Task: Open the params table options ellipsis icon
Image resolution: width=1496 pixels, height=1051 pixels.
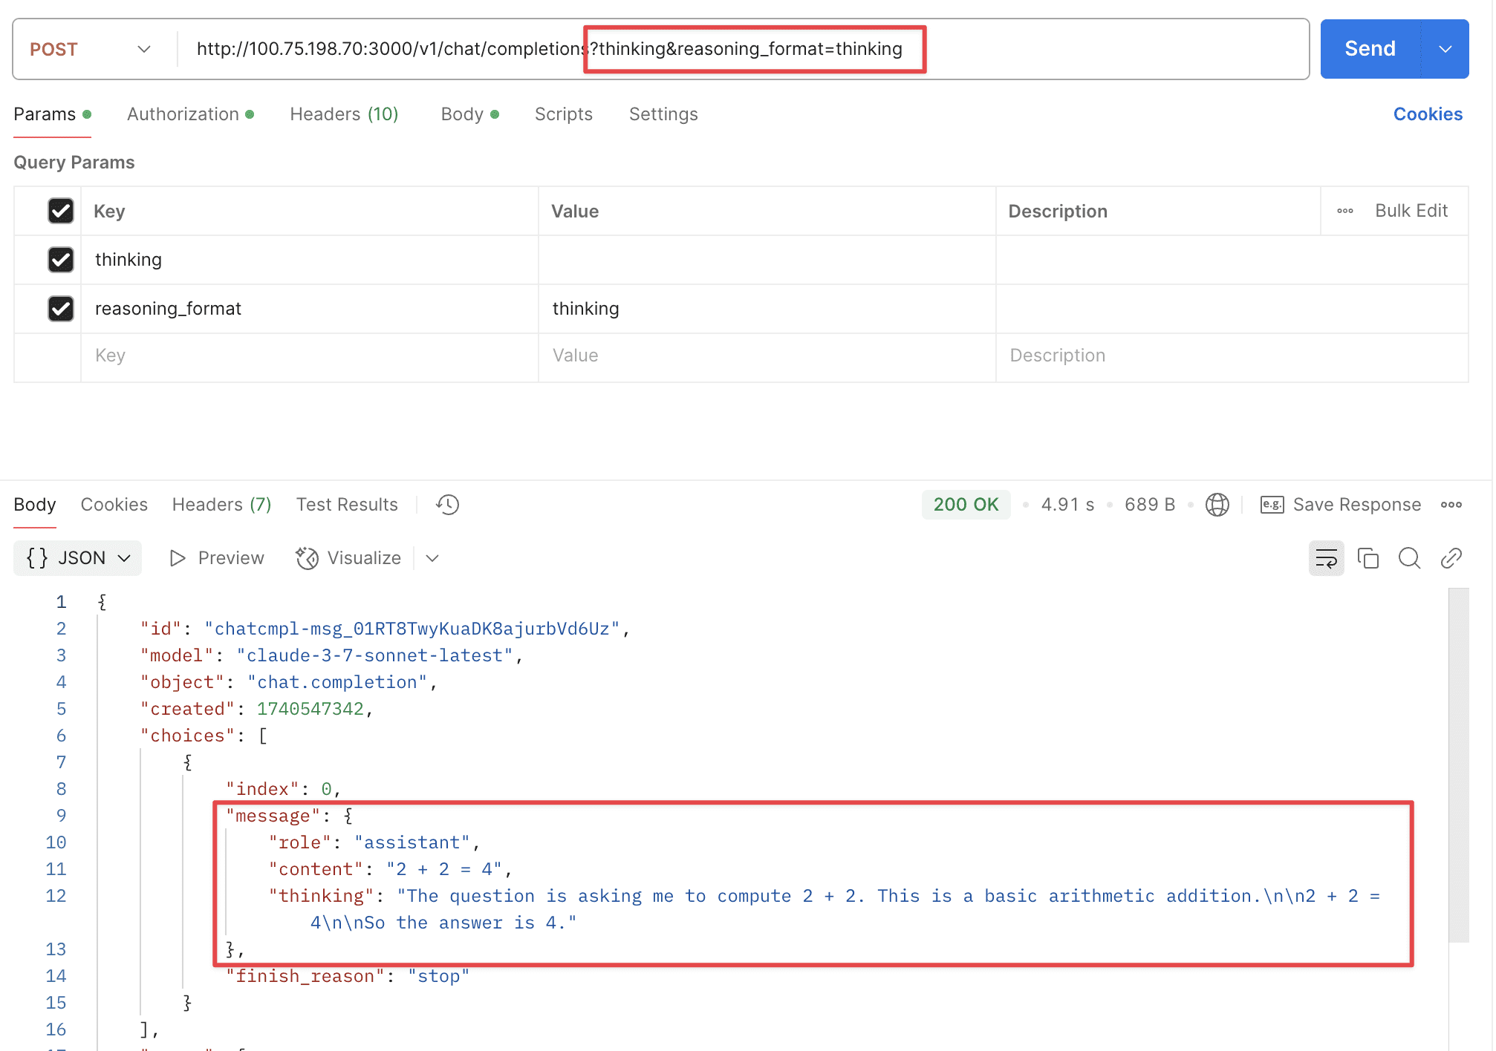Action: 1345,211
